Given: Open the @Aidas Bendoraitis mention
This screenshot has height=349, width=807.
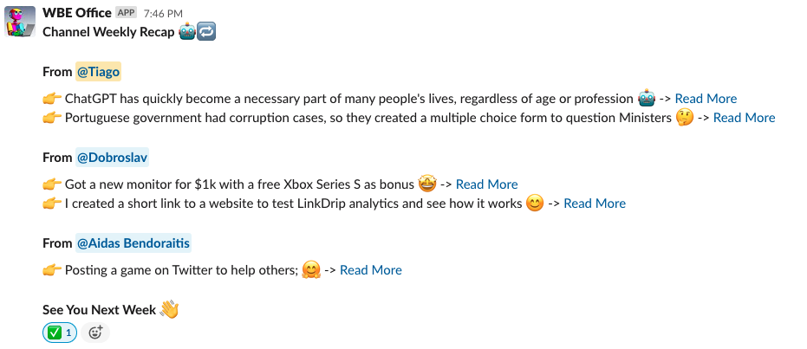Looking at the screenshot, I should point(133,243).
